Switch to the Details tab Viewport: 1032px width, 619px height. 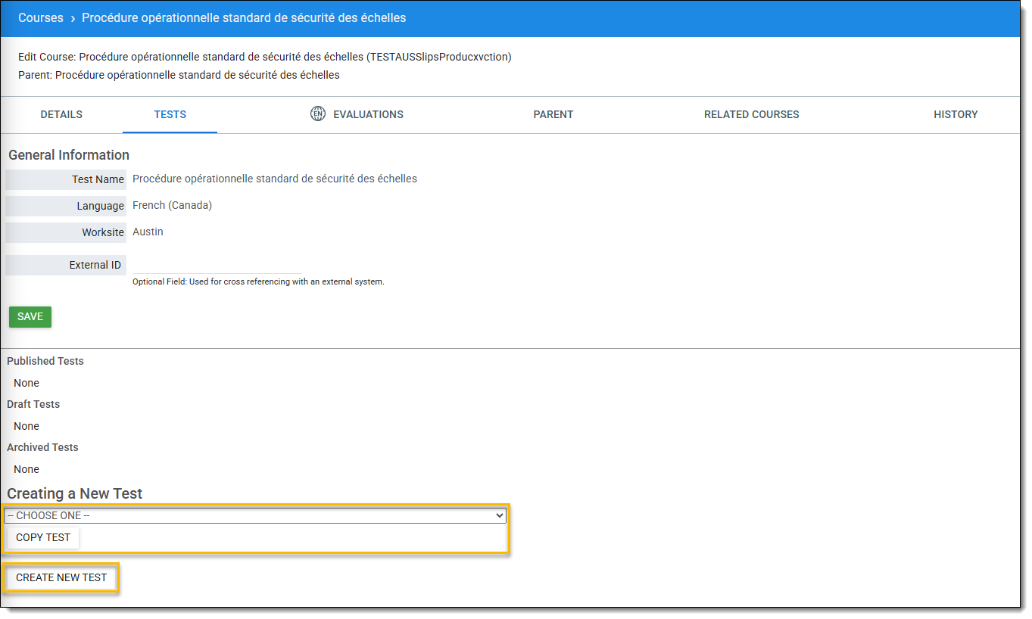pyautogui.click(x=61, y=114)
